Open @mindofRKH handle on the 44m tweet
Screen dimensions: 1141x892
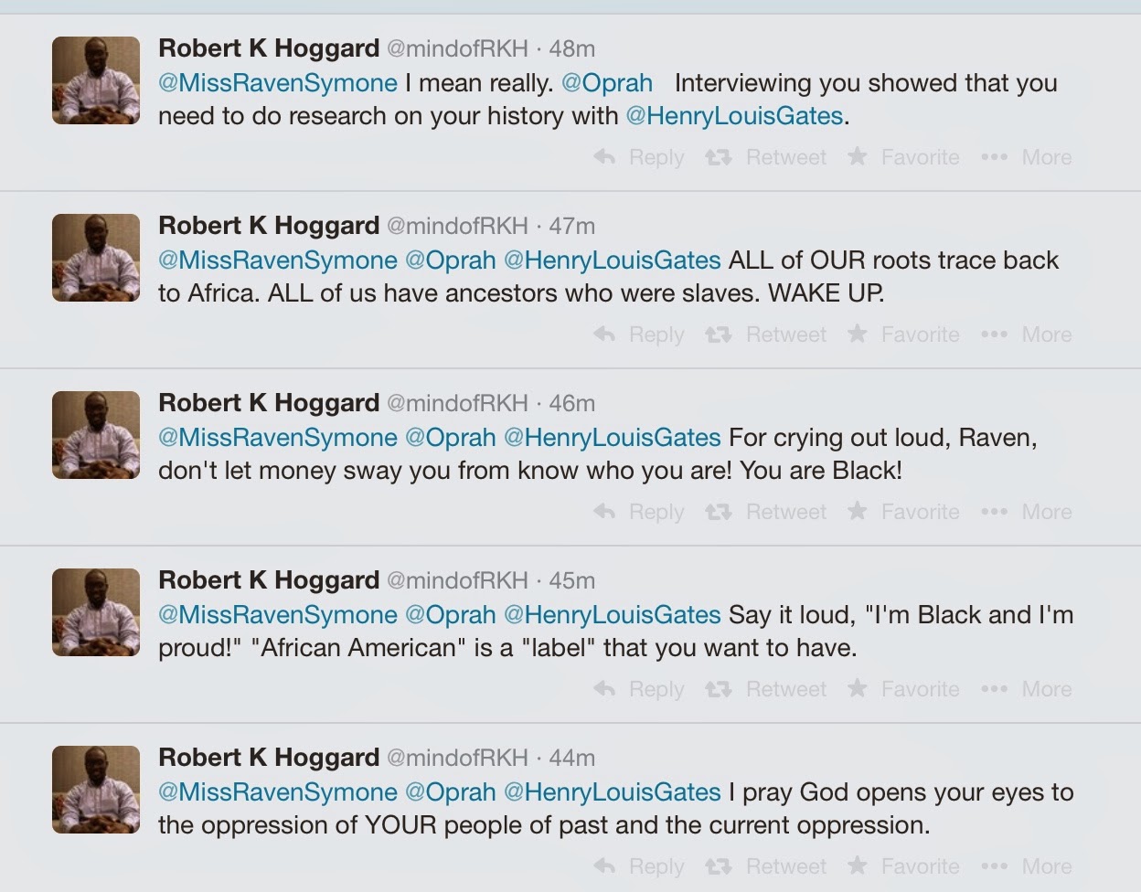tap(457, 758)
